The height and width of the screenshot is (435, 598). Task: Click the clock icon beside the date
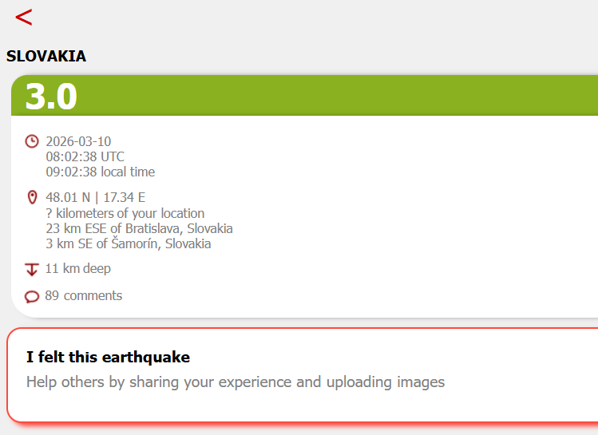coord(32,141)
